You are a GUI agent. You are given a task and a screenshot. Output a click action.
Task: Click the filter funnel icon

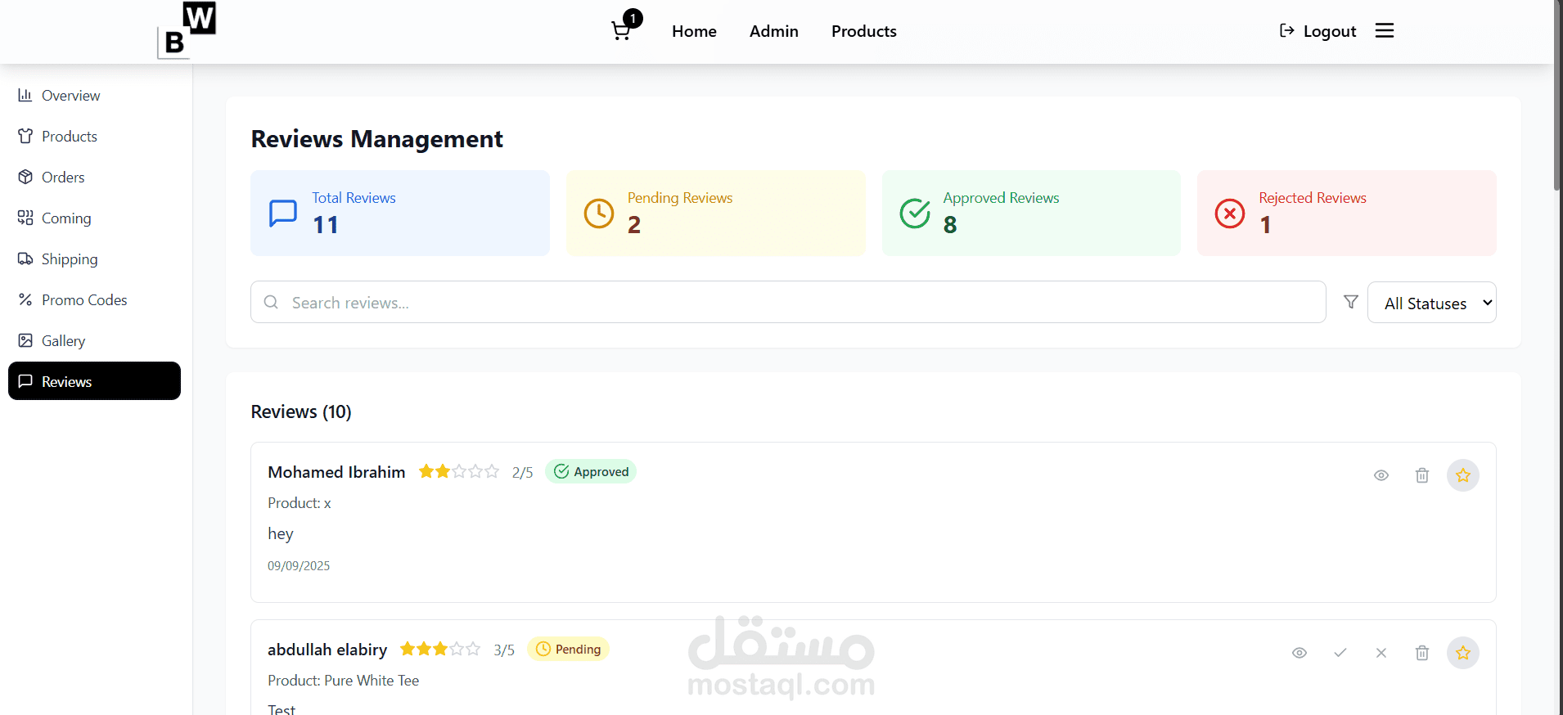1351,302
